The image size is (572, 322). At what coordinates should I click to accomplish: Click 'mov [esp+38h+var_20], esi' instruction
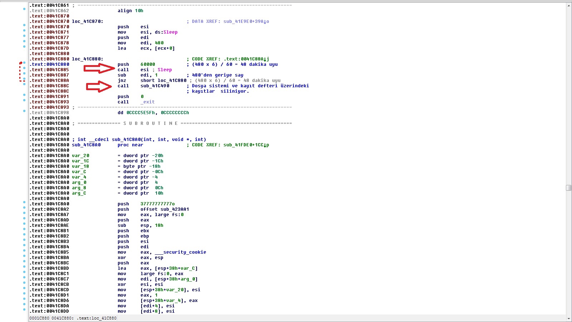[x=159, y=290]
